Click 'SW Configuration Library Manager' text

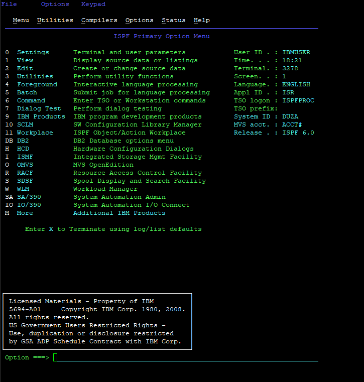pyautogui.click(x=138, y=124)
